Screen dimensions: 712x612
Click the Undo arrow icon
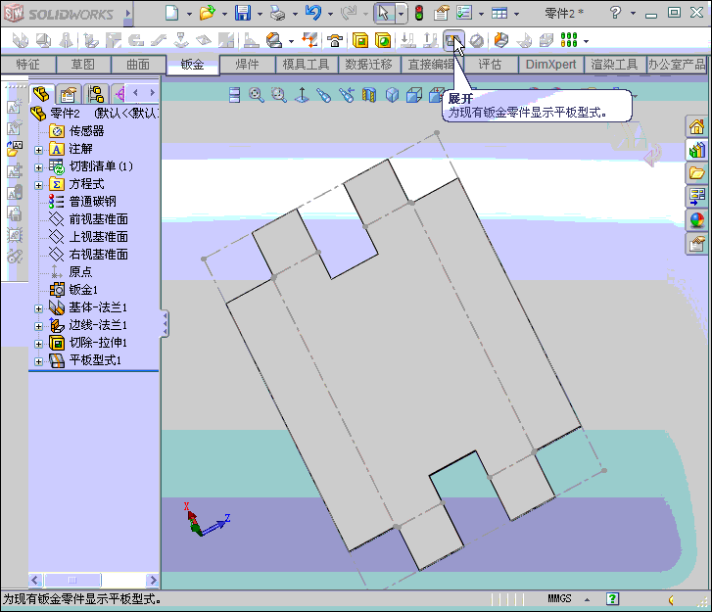tap(312, 13)
